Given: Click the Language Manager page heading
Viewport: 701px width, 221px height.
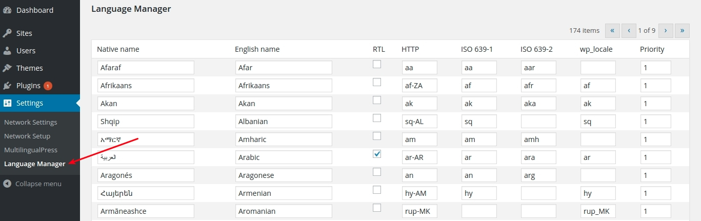Looking at the screenshot, I should pyautogui.click(x=131, y=9).
